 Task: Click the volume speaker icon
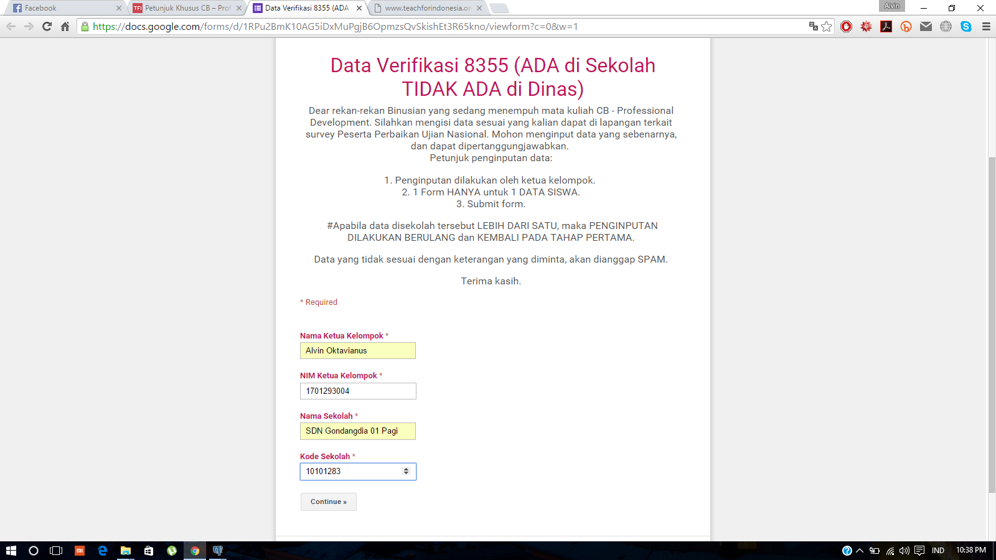[x=904, y=551]
